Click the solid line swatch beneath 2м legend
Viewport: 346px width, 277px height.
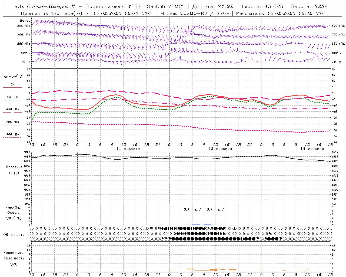click(12, 87)
